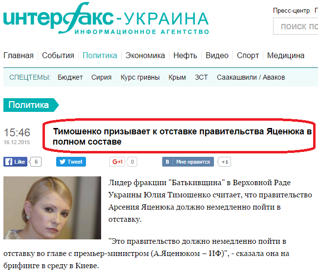Screen dimensions: 318x277
Task: Open the События section
Action: click(58, 55)
